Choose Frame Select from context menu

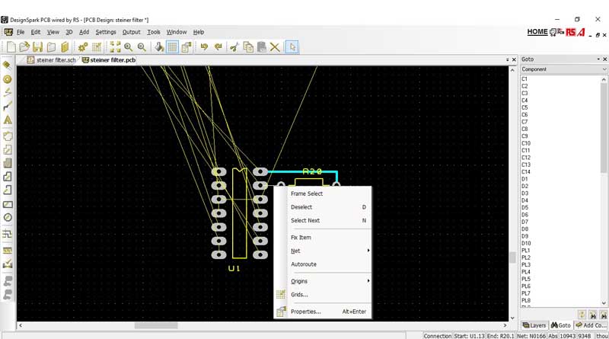[322, 193]
